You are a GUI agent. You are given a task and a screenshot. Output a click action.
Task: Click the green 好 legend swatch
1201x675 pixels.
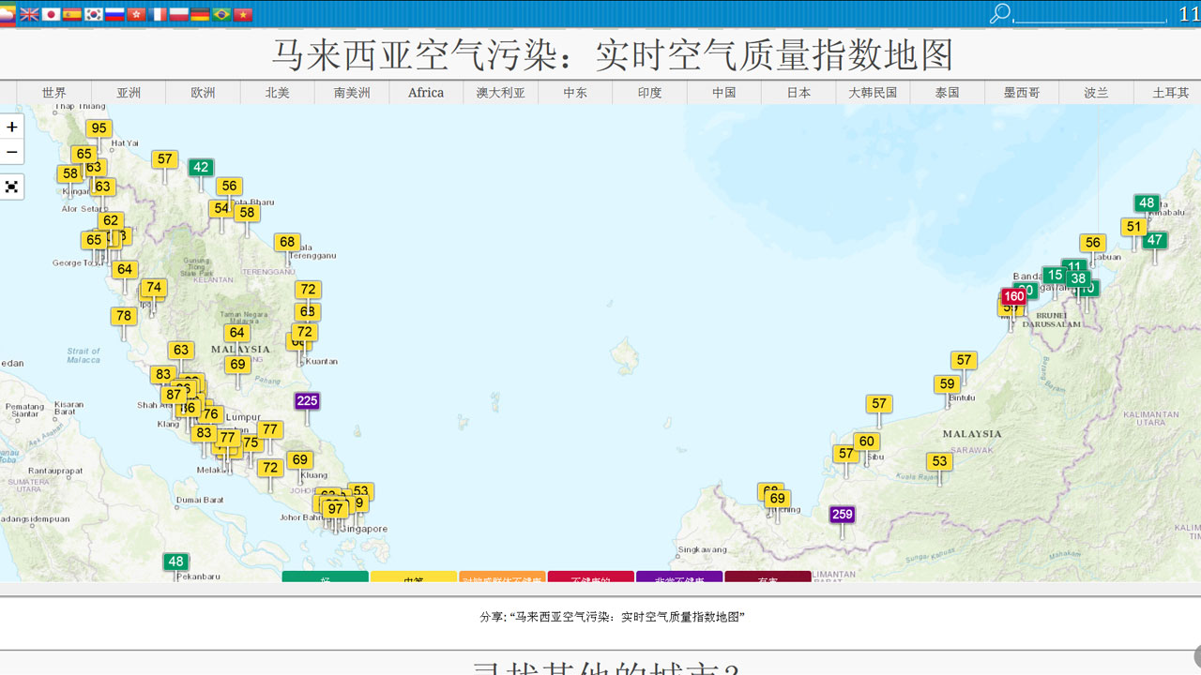325,577
